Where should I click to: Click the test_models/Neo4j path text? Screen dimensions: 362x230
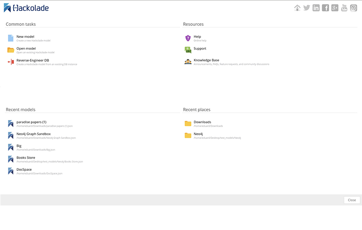point(217,138)
